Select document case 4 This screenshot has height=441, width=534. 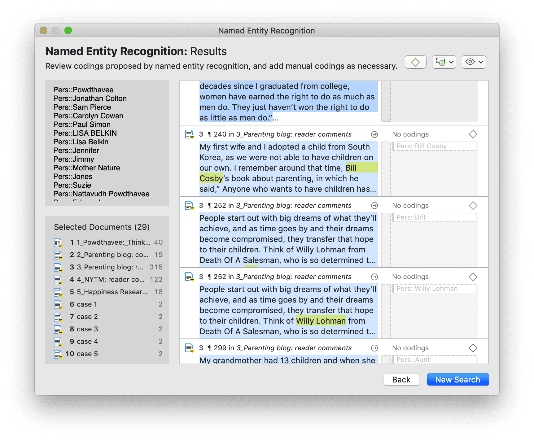click(108, 342)
